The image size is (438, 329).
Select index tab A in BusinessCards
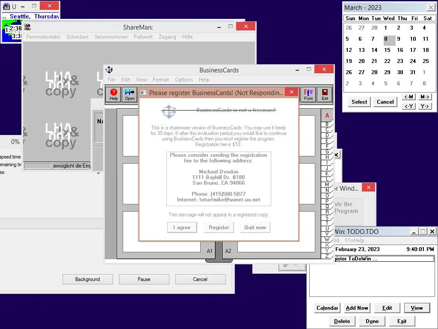pyautogui.click(x=327, y=115)
